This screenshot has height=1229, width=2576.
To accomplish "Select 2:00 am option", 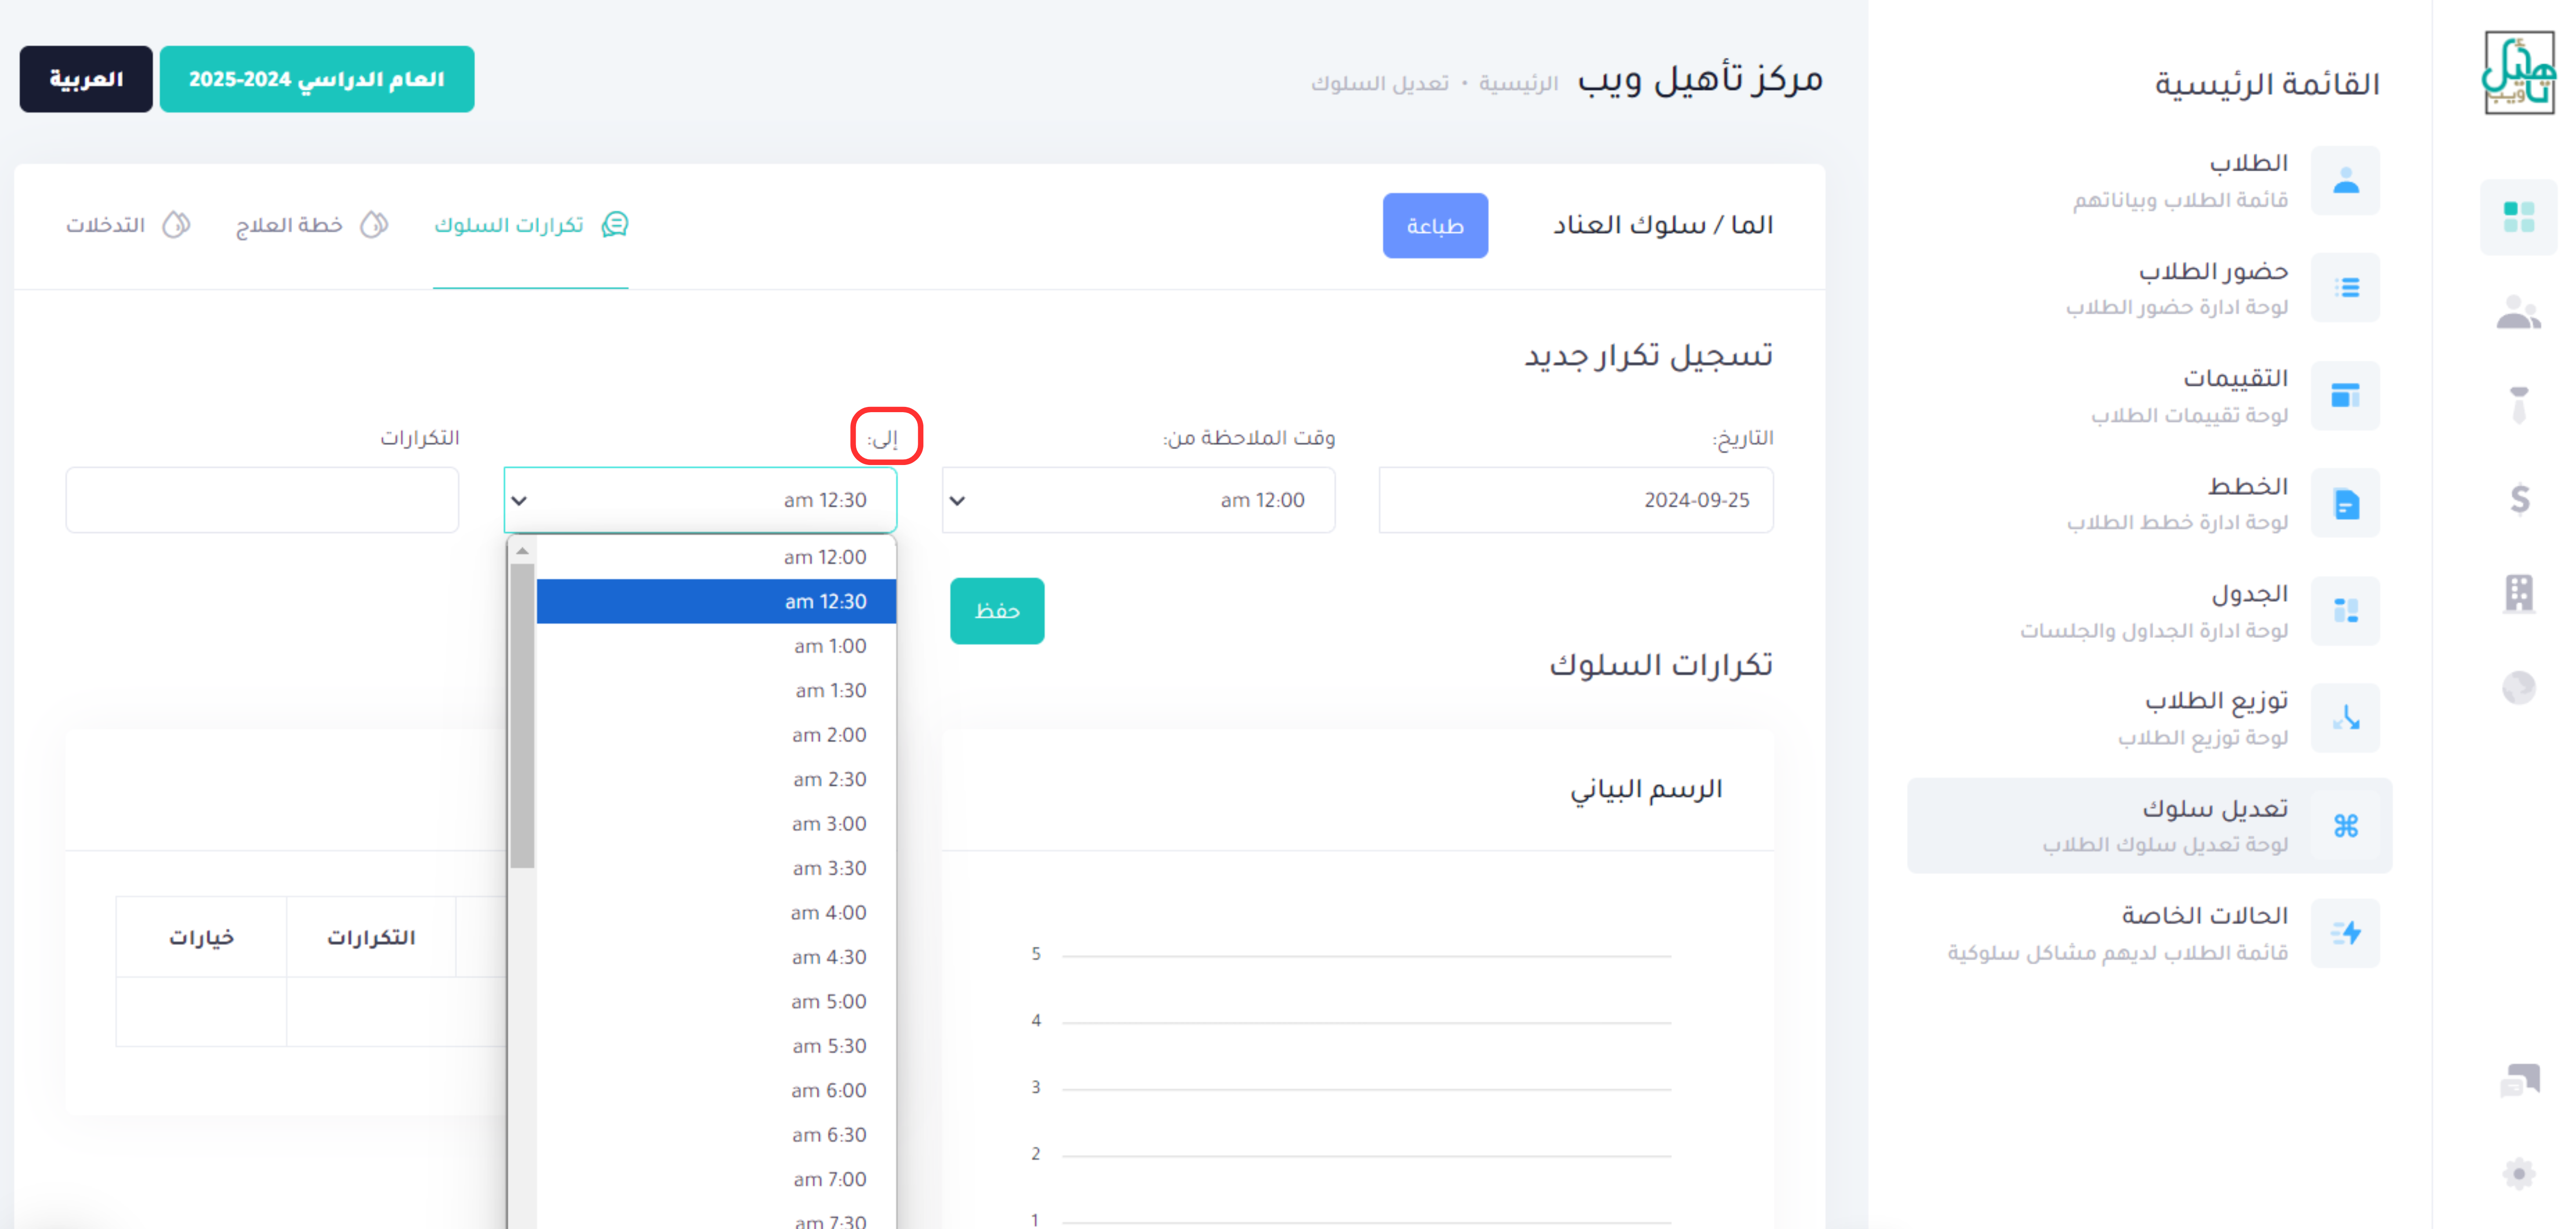I will click(x=716, y=735).
